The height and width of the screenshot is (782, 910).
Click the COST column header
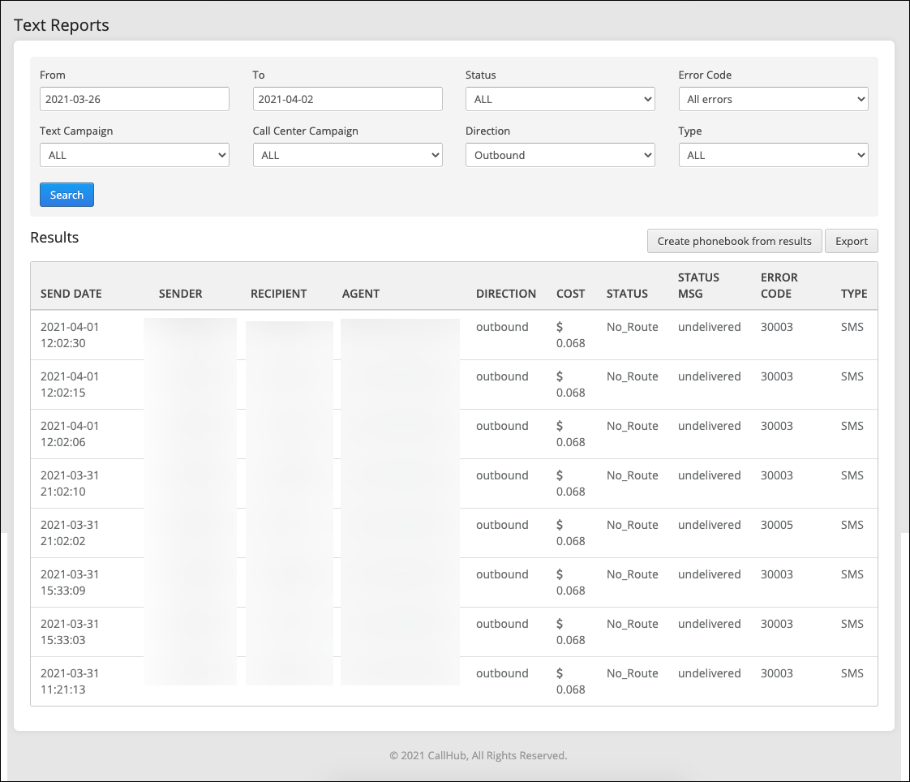click(570, 294)
